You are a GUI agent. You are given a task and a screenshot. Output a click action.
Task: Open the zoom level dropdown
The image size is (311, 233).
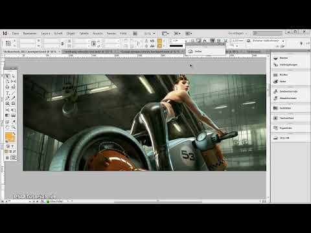(154, 34)
